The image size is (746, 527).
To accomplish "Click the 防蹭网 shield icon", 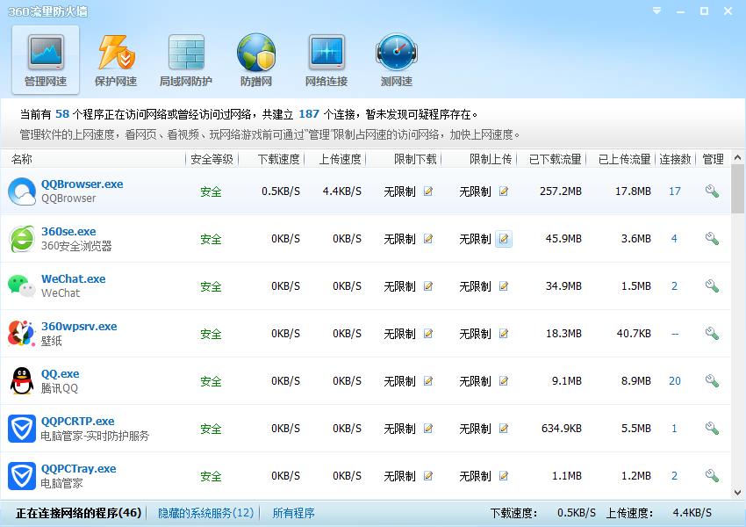I will [x=255, y=58].
